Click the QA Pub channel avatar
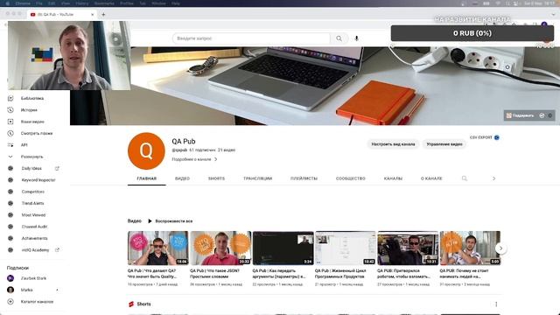 coord(146,151)
